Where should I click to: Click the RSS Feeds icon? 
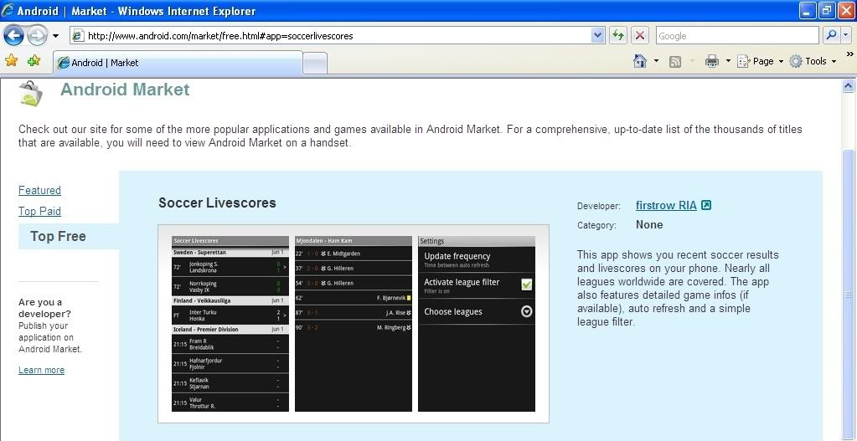point(675,62)
